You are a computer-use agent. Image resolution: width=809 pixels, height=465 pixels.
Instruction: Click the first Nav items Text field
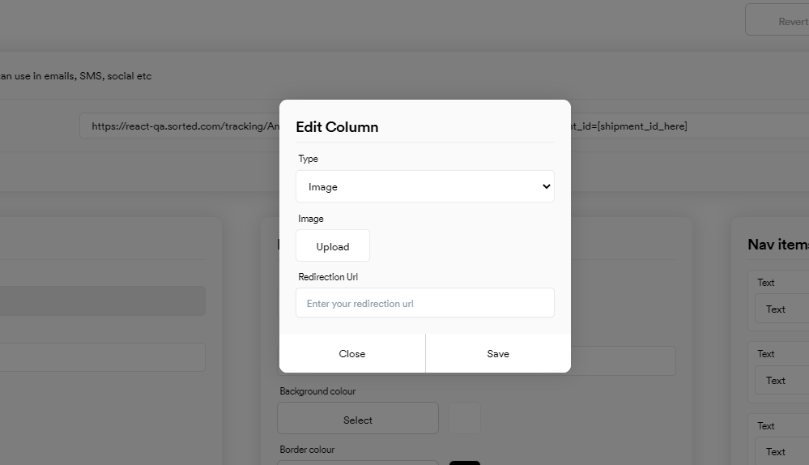781,309
